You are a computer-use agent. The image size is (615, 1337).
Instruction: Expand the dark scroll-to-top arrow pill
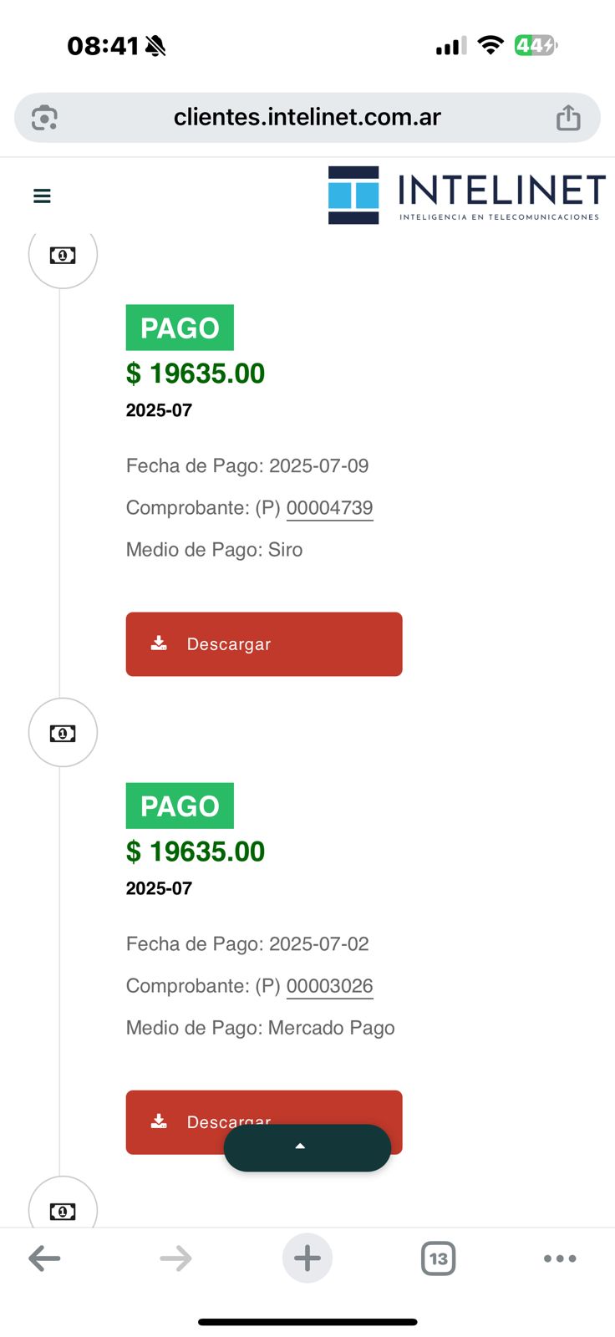307,1147
